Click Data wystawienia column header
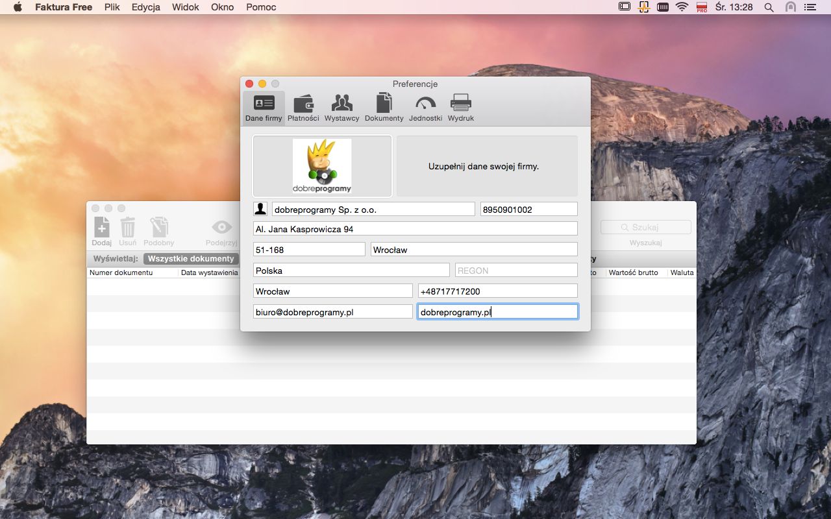The width and height of the screenshot is (831, 519). (x=209, y=272)
